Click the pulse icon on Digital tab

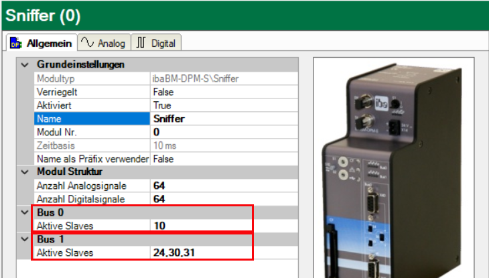[141, 43]
